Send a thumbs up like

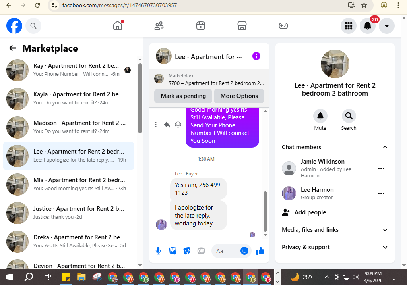(x=260, y=251)
